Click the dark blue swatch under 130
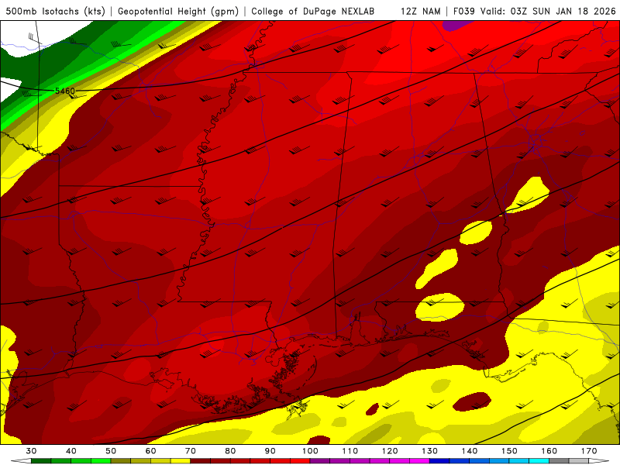Screen dimensions: 620x465 click(x=439, y=461)
